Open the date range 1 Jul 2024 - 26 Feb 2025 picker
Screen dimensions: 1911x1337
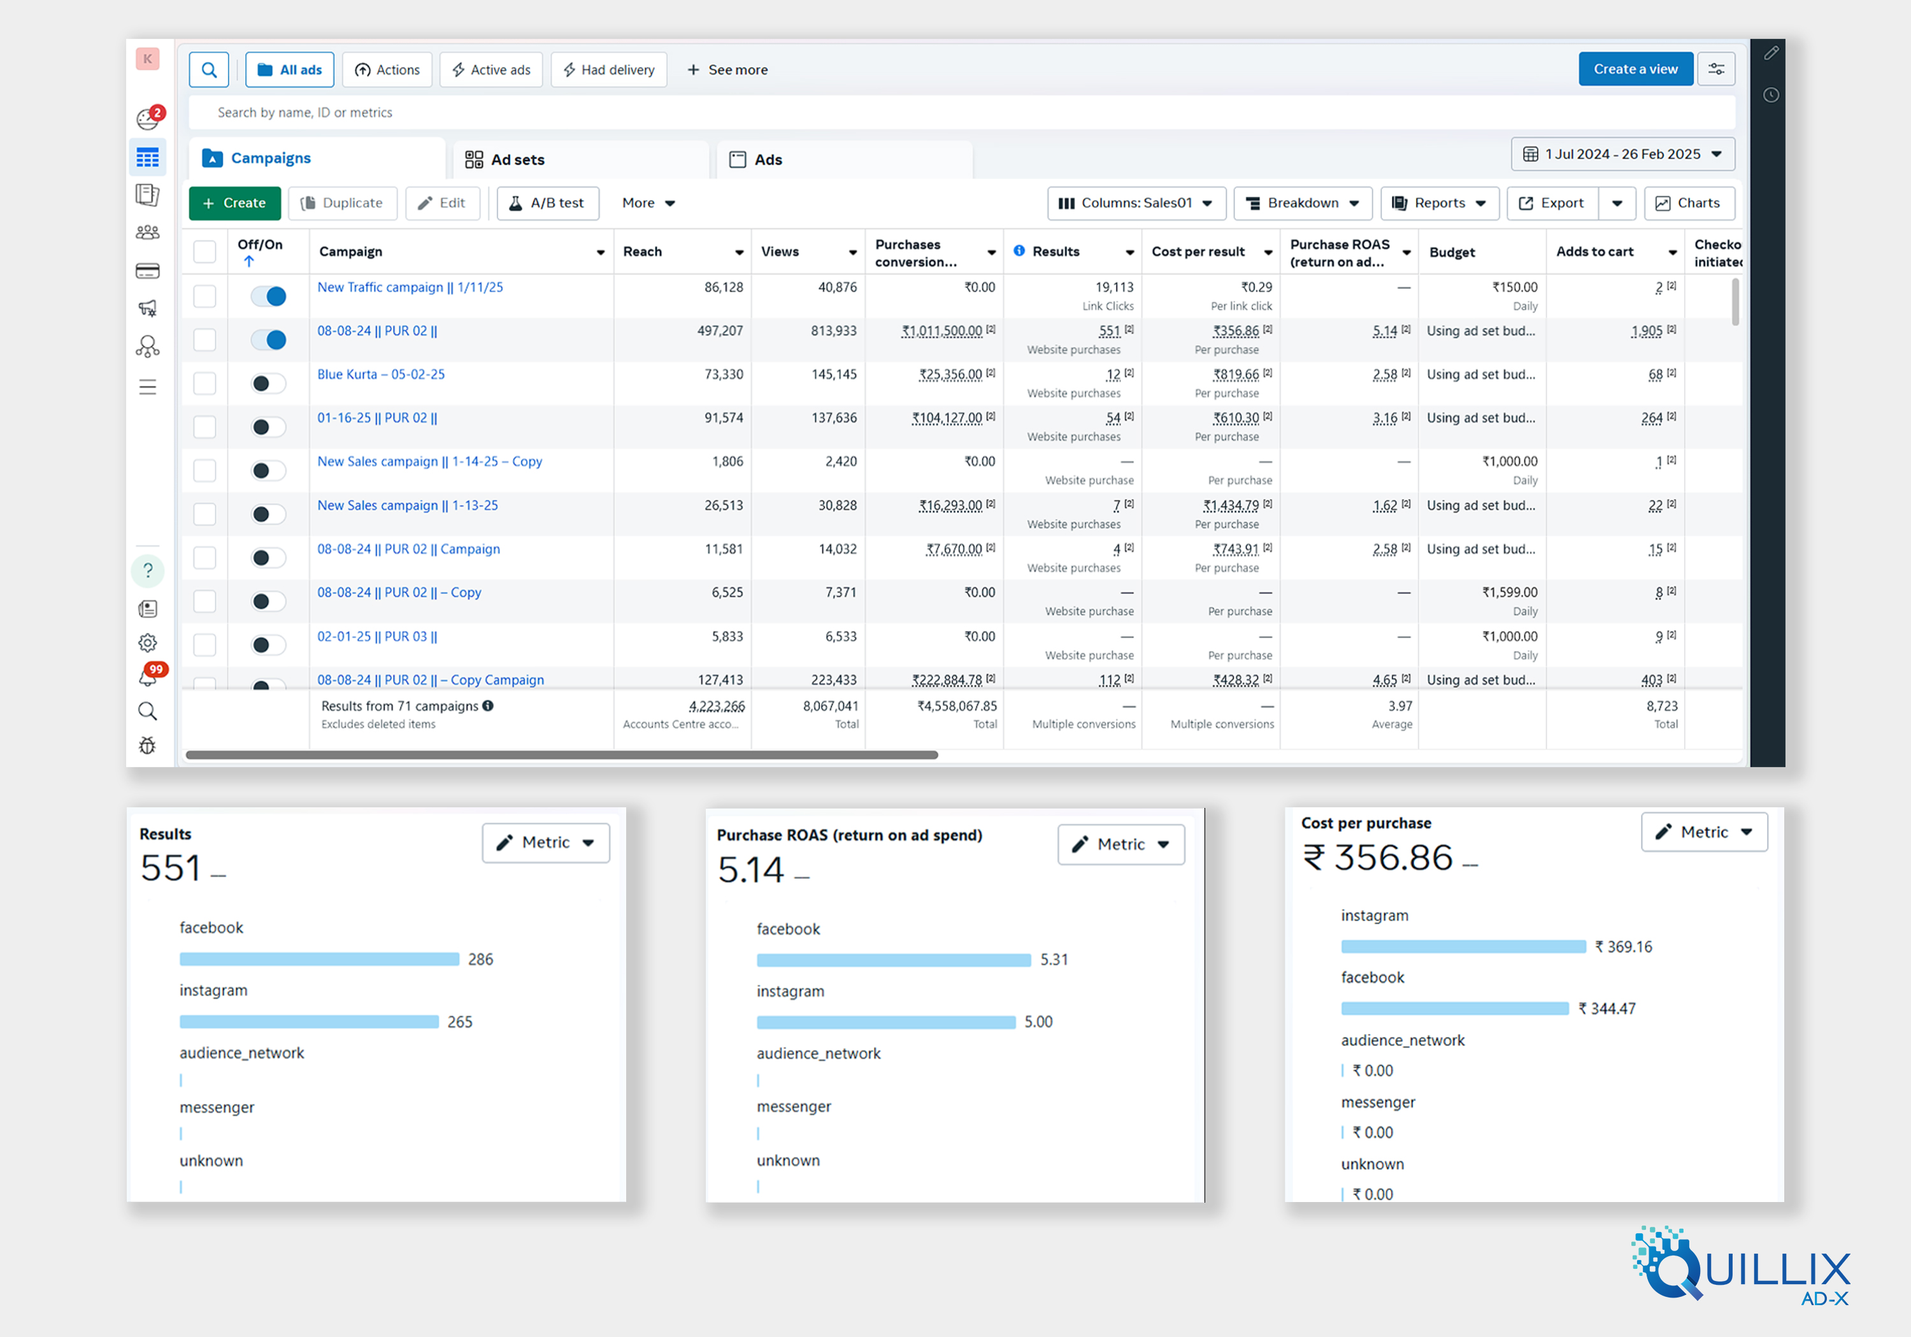1621,155
